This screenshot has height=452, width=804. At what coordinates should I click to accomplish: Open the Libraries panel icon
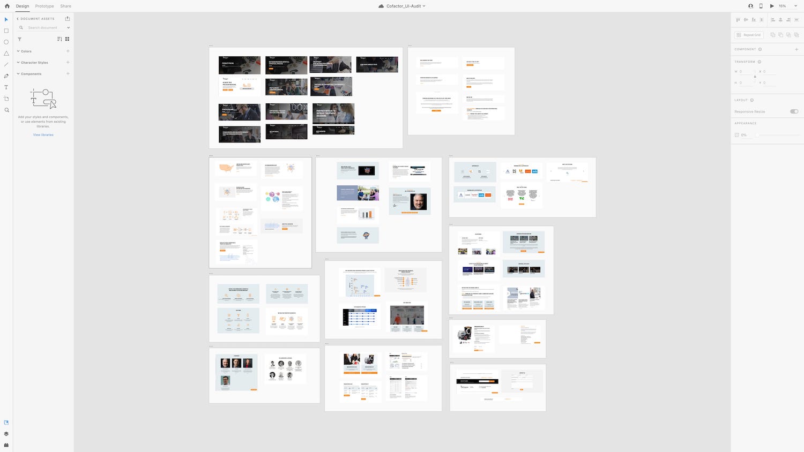(6, 423)
